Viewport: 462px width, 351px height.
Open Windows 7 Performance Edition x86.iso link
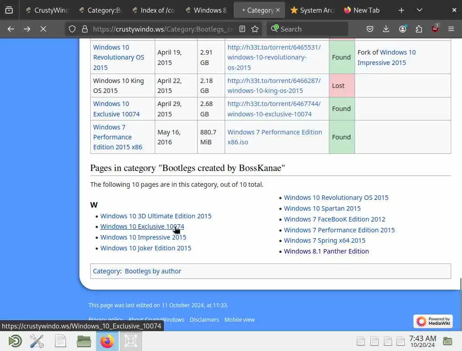pyautogui.click(x=275, y=137)
